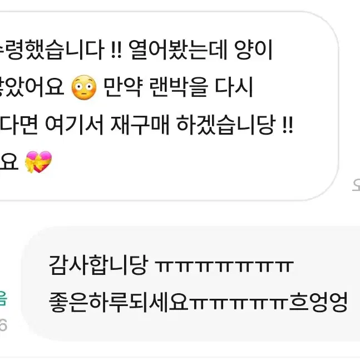360x360 pixels.
Task: Click the word '하겠습니당' in the third line
Action: pos(226,125)
